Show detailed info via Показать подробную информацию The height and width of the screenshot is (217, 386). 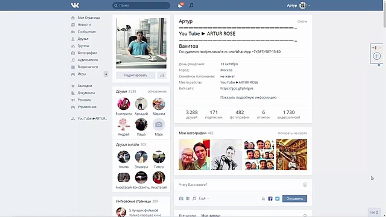point(248,98)
